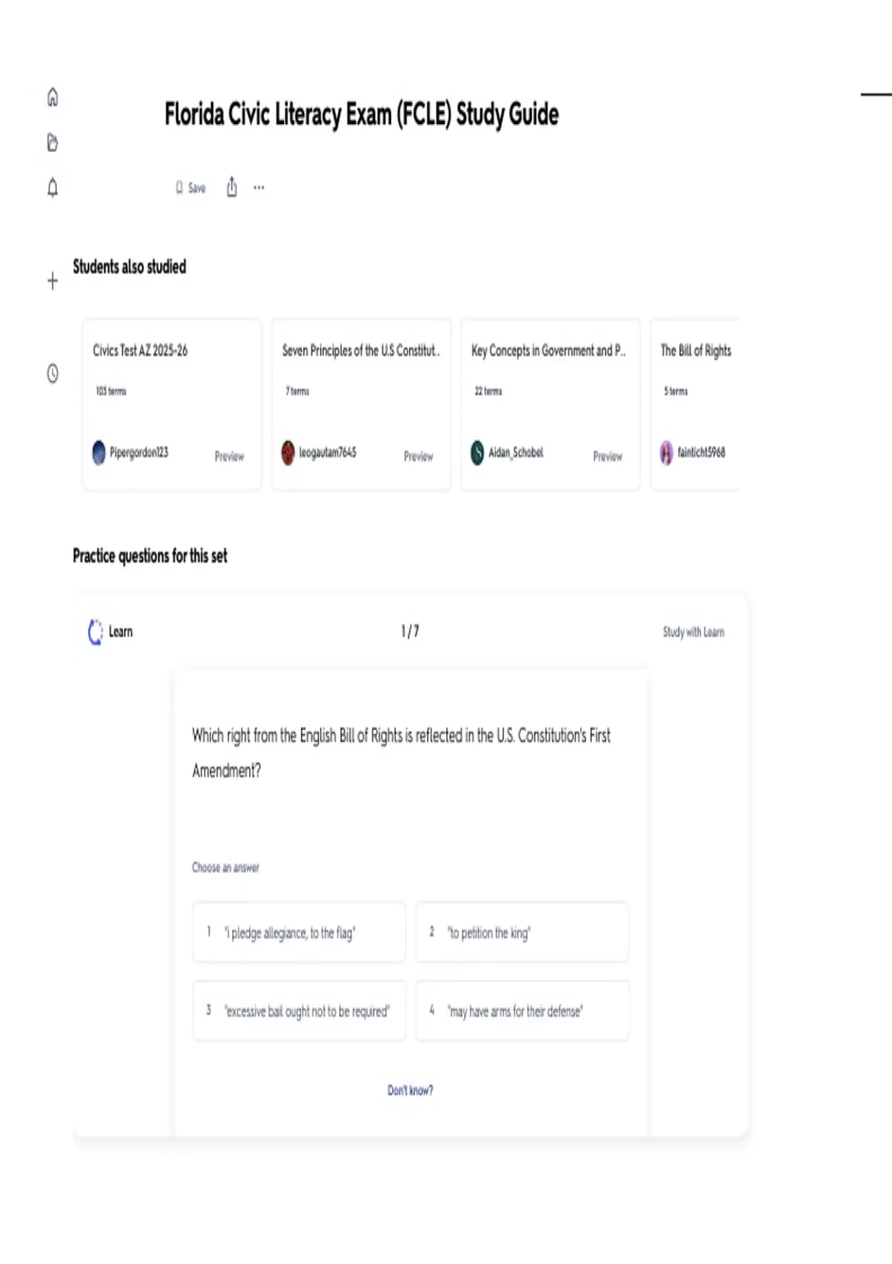Click the Don't know? link

click(410, 1090)
